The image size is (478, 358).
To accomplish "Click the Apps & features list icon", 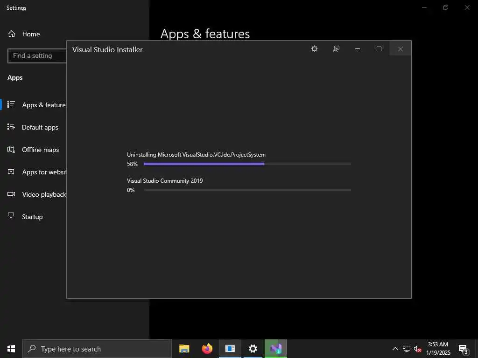I will coord(11,105).
